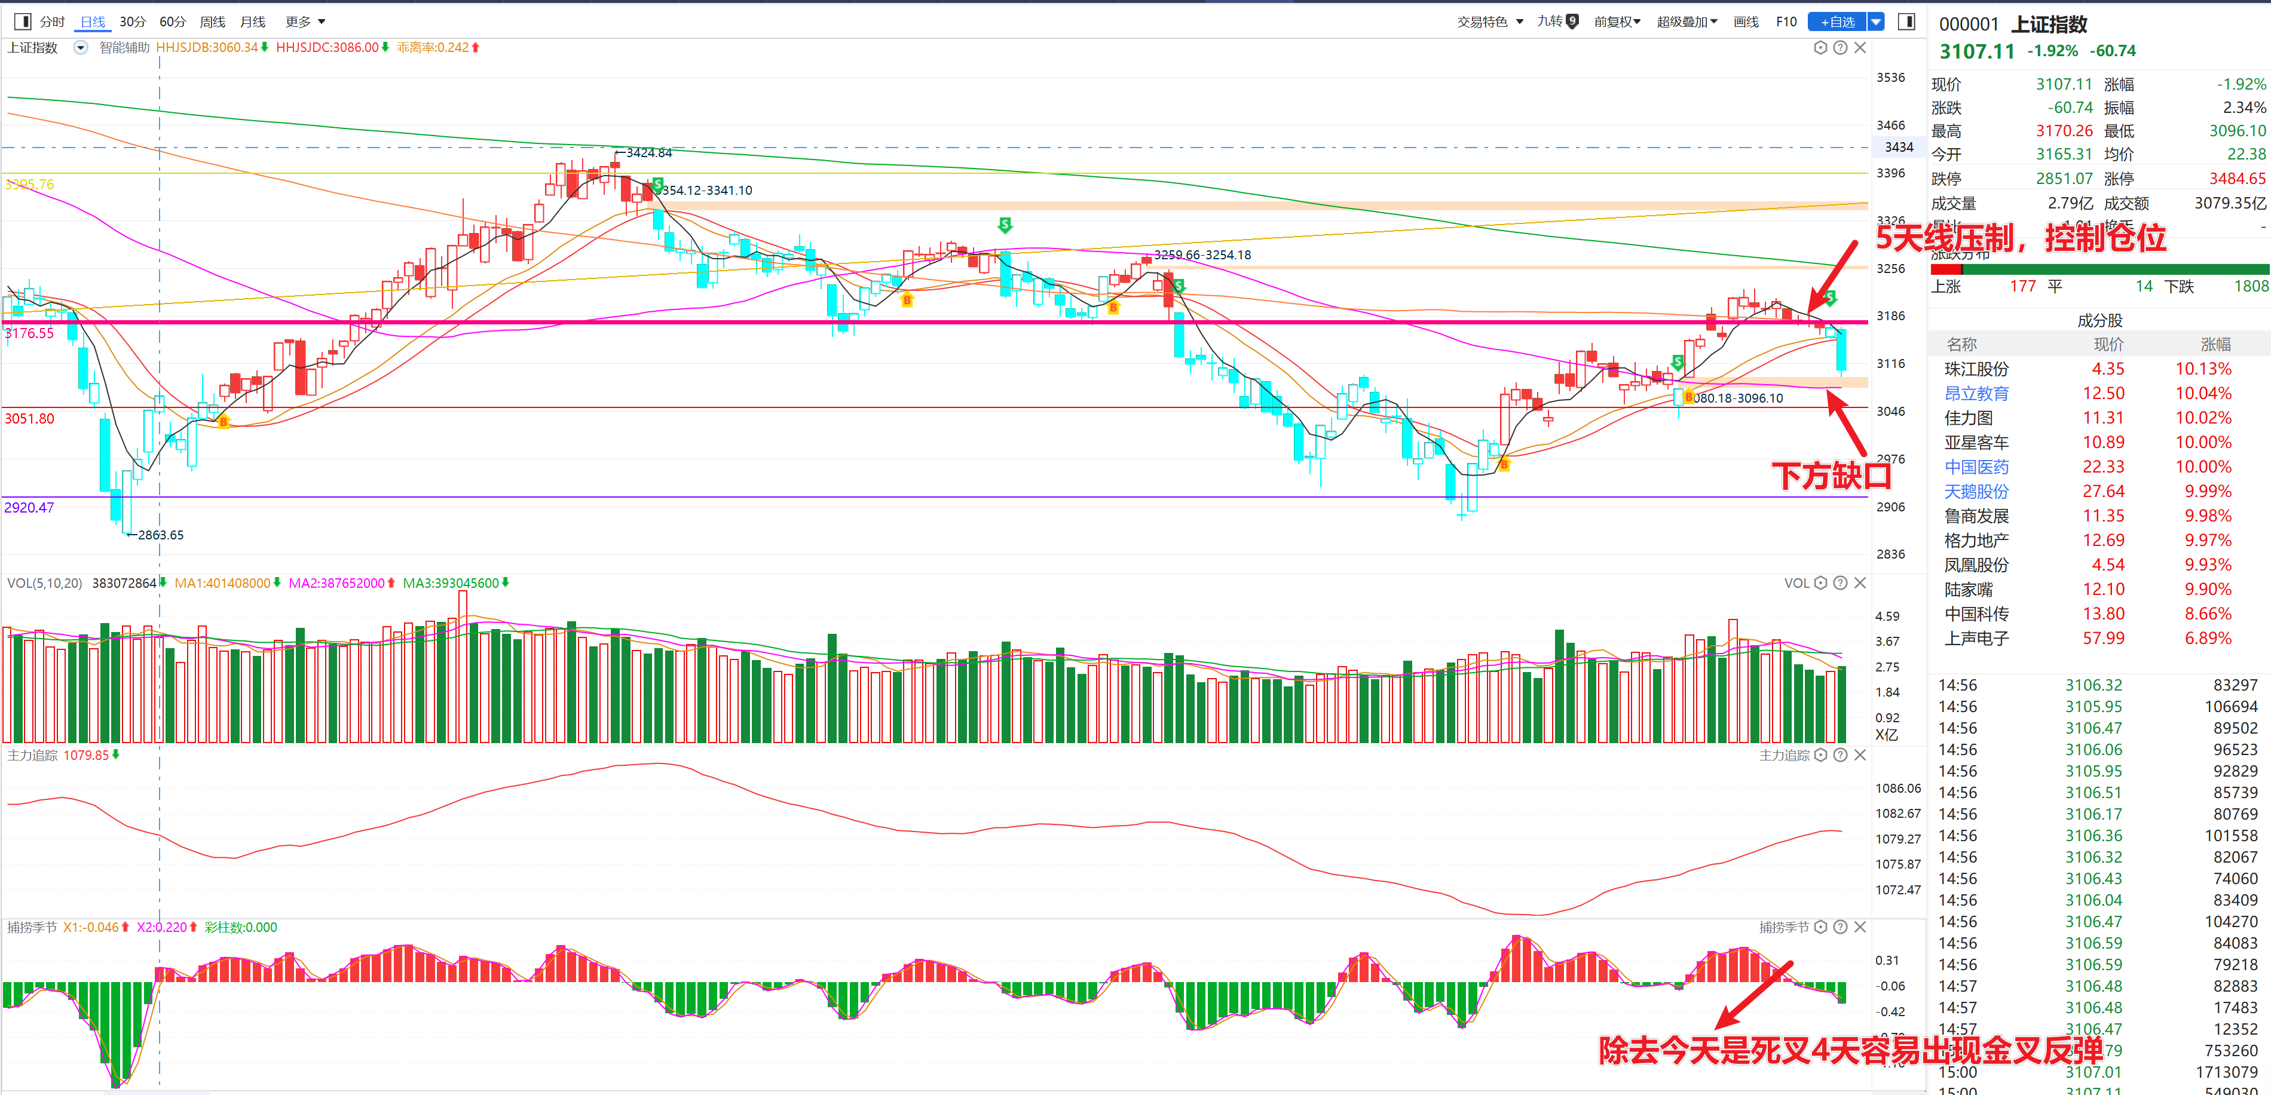Click the HHJSJDB:3060.34 value
This screenshot has height=1095, width=2271.
pyautogui.click(x=212, y=48)
